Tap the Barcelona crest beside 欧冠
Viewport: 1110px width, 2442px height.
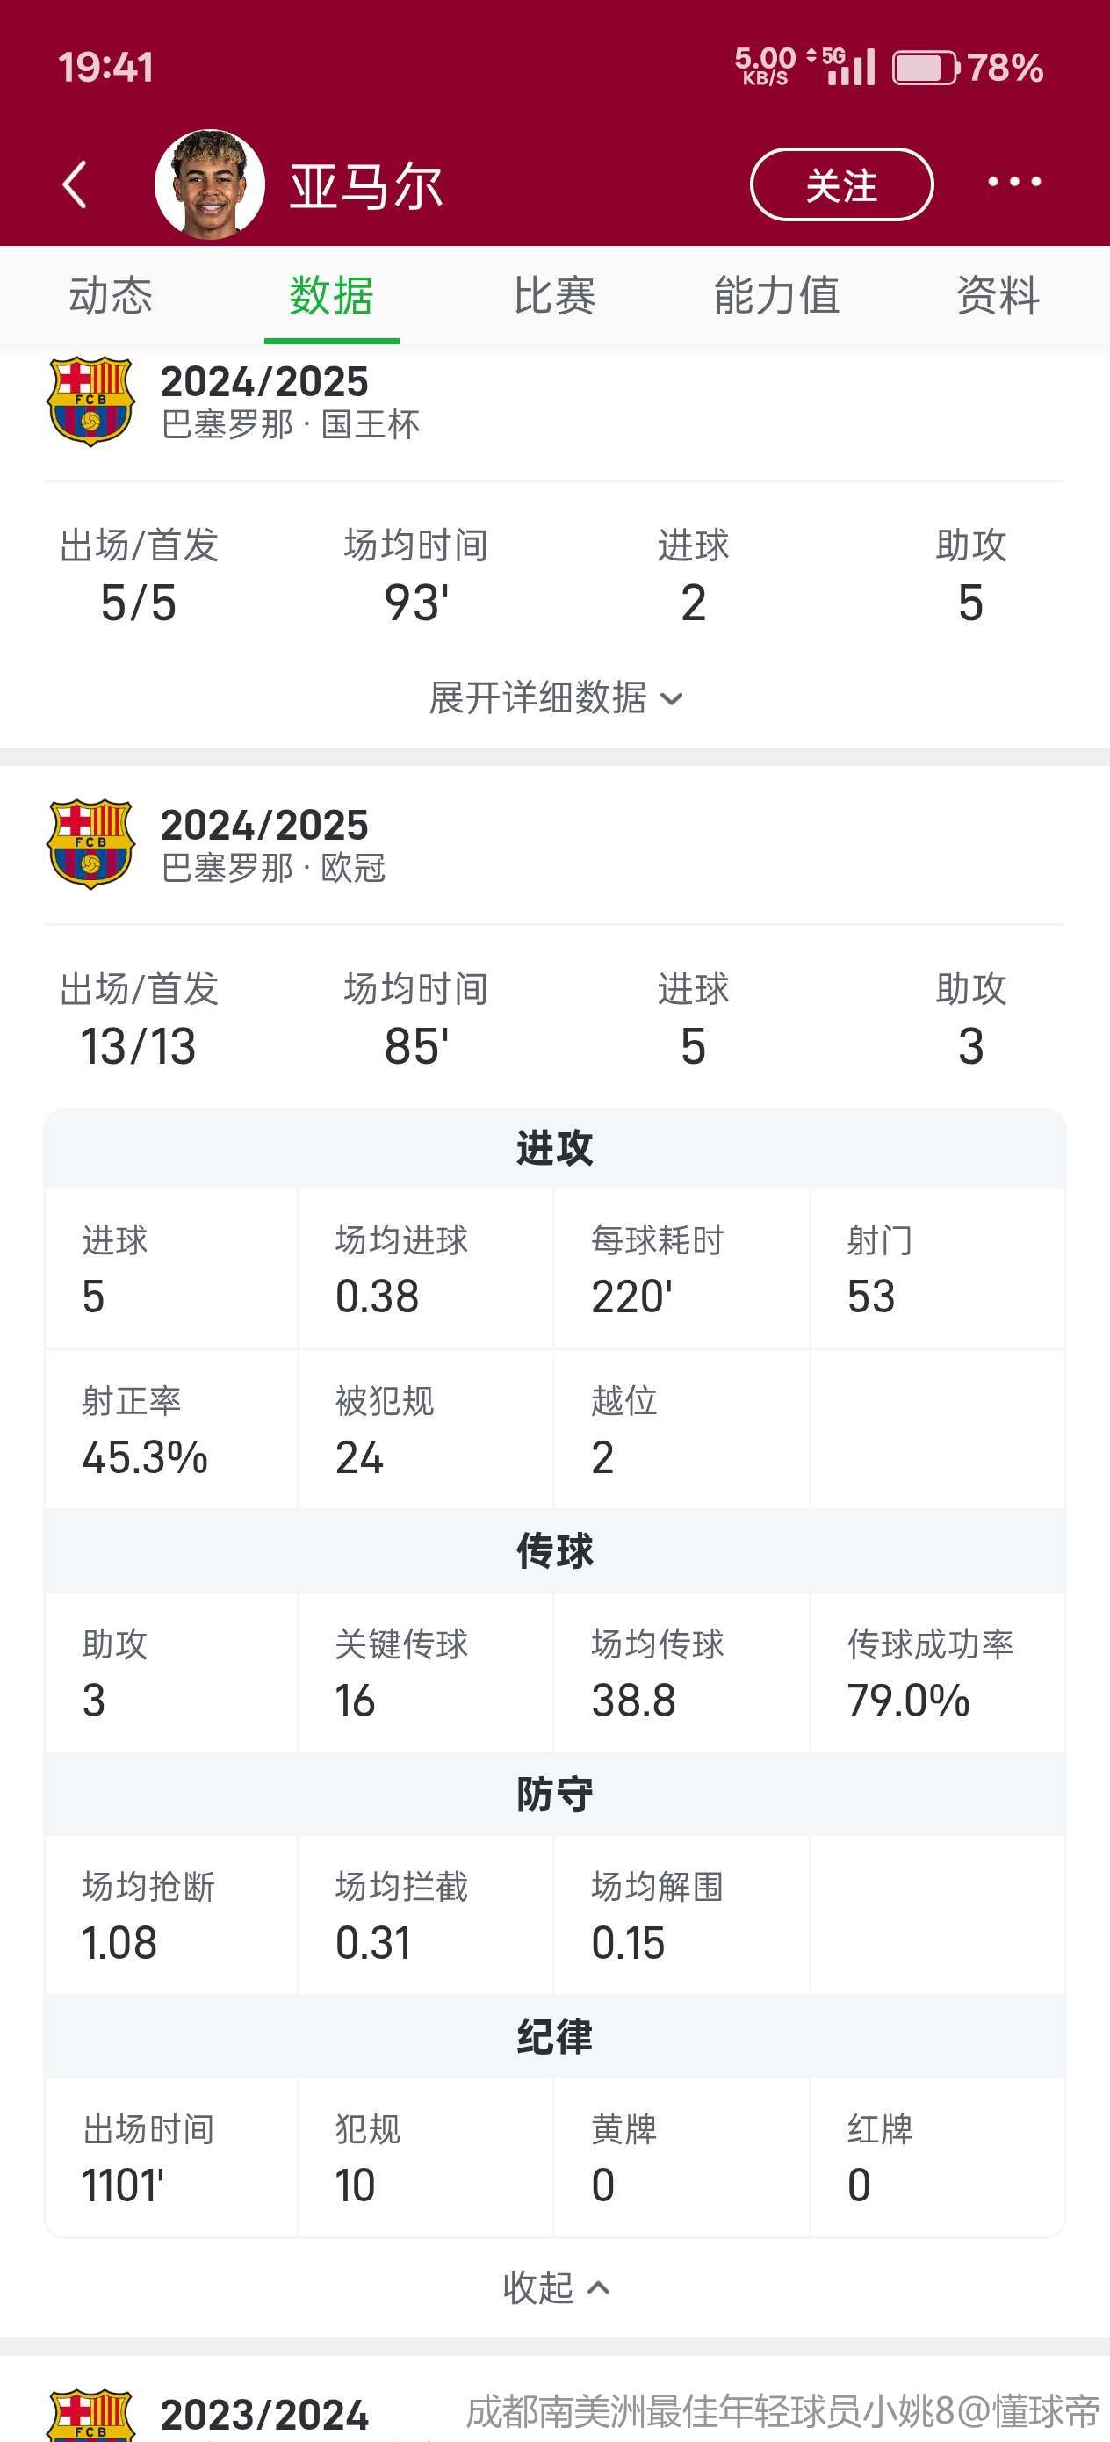[90, 843]
